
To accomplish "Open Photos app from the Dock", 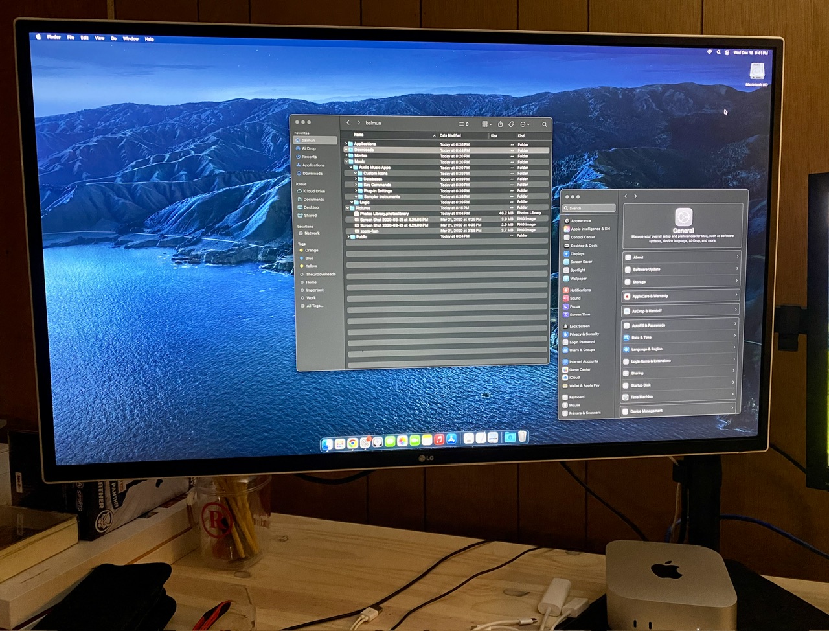I will [402, 441].
